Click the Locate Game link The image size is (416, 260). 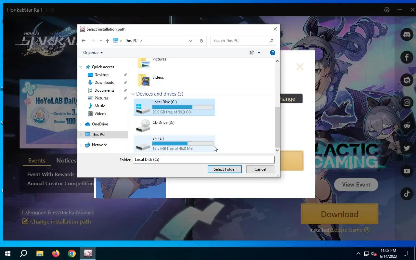point(346,230)
